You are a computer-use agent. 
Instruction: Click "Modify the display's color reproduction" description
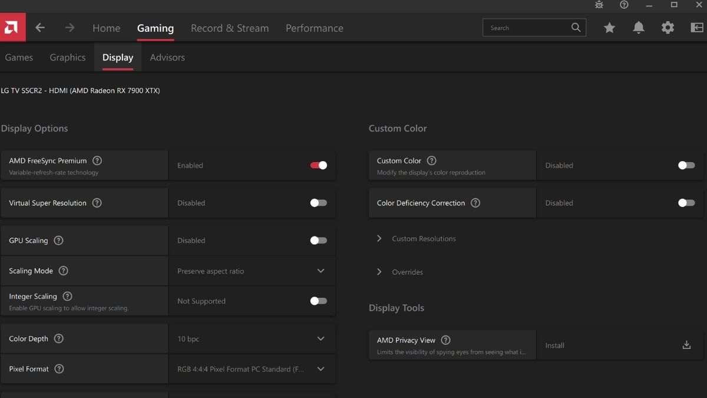tap(431, 173)
